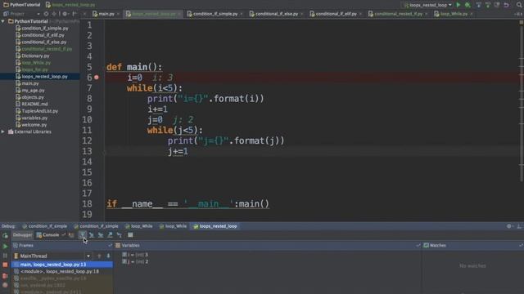Click the previous frame up arrow

coord(99,256)
